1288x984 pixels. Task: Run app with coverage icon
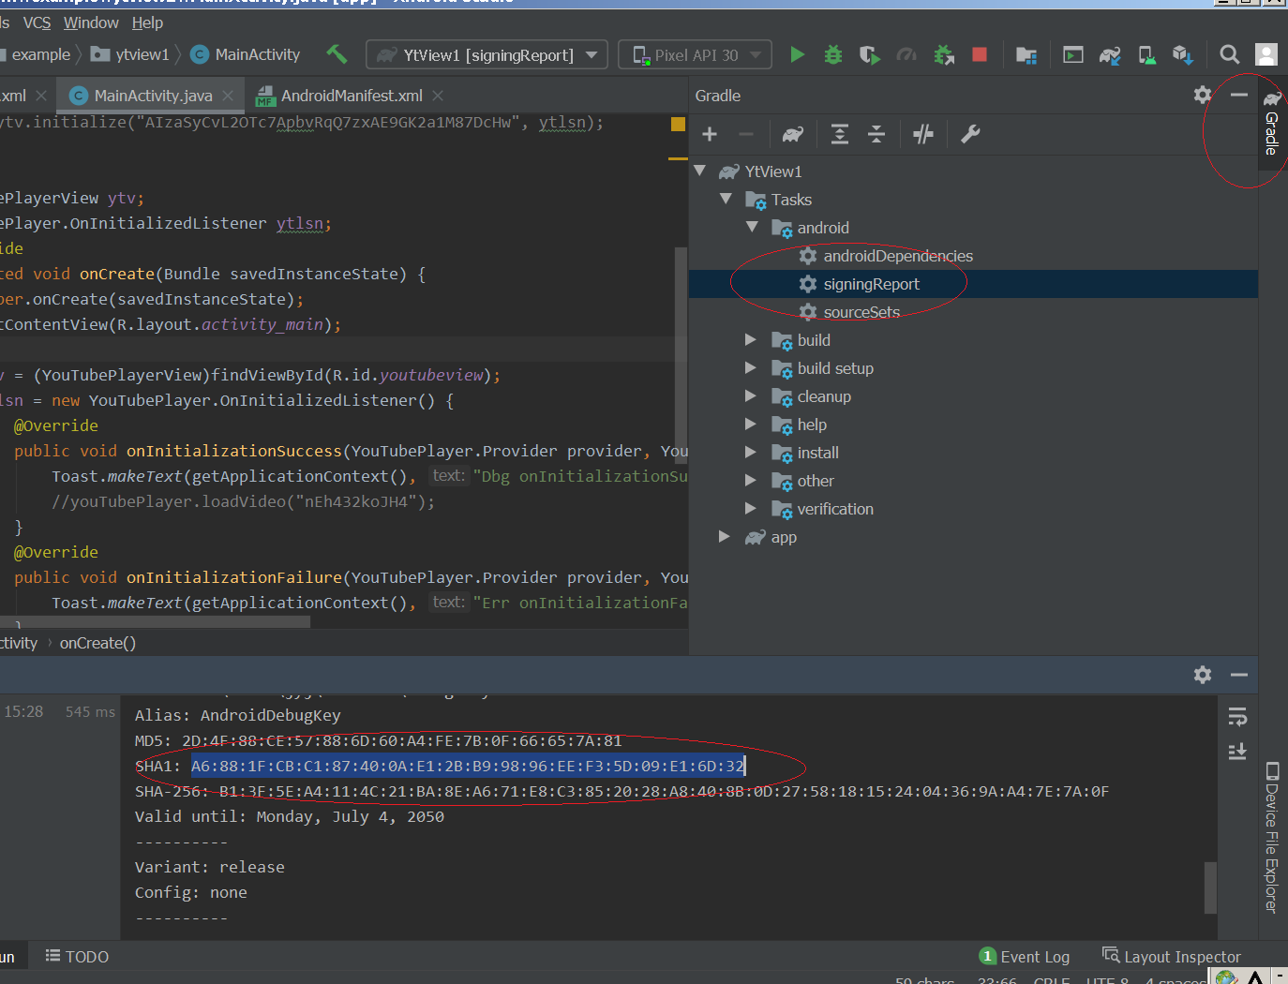(x=870, y=55)
